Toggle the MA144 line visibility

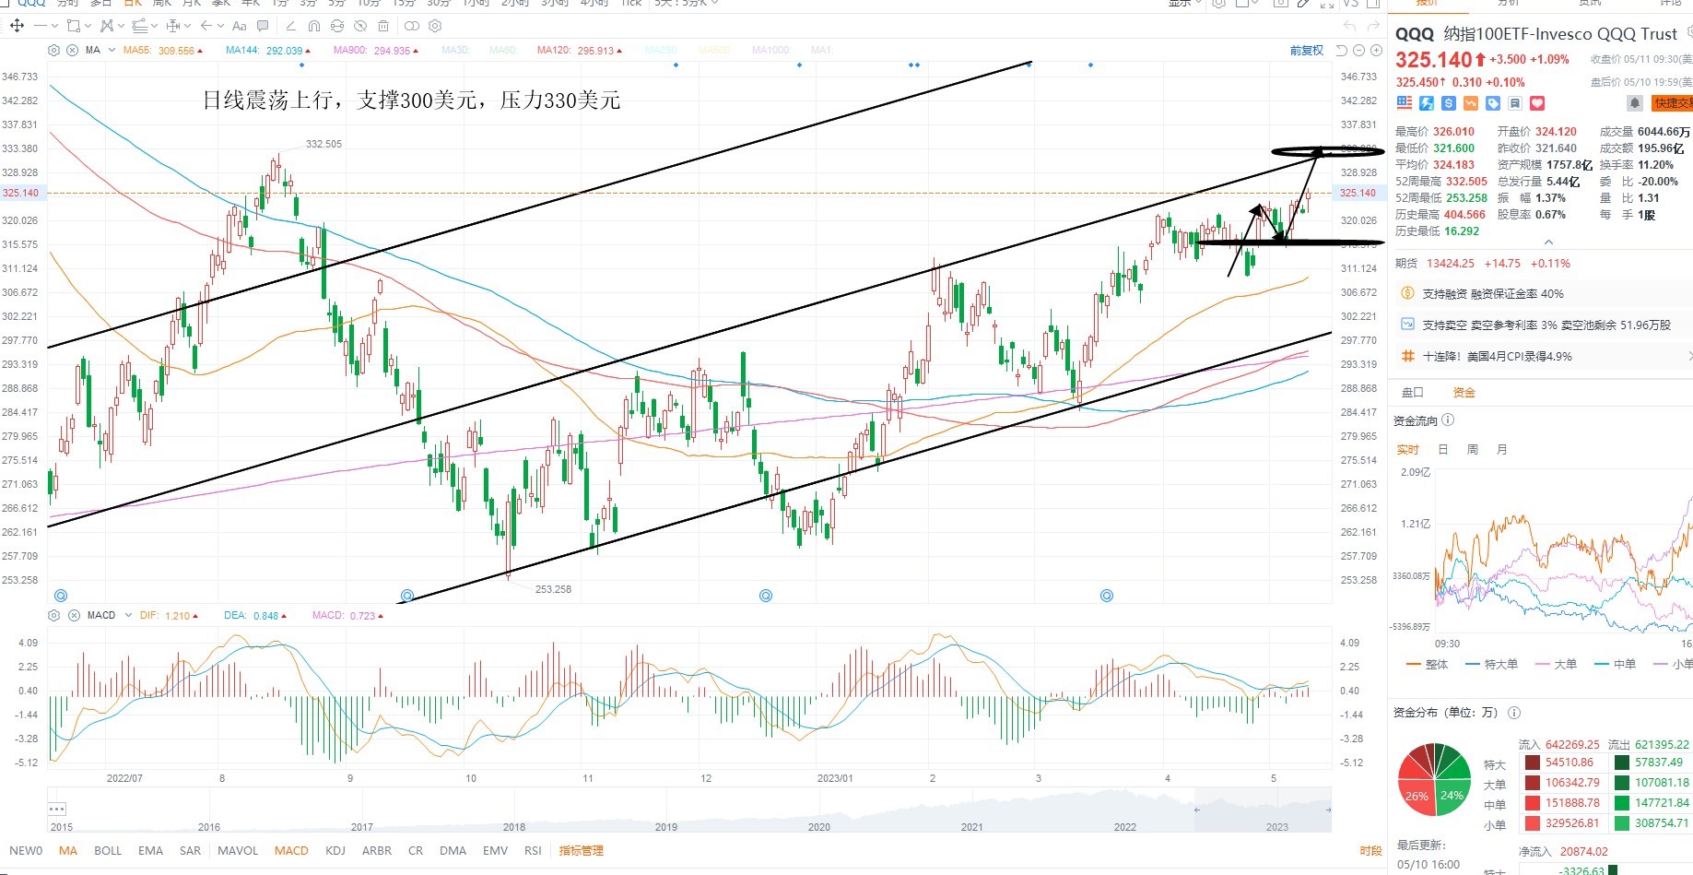pyautogui.click(x=268, y=51)
